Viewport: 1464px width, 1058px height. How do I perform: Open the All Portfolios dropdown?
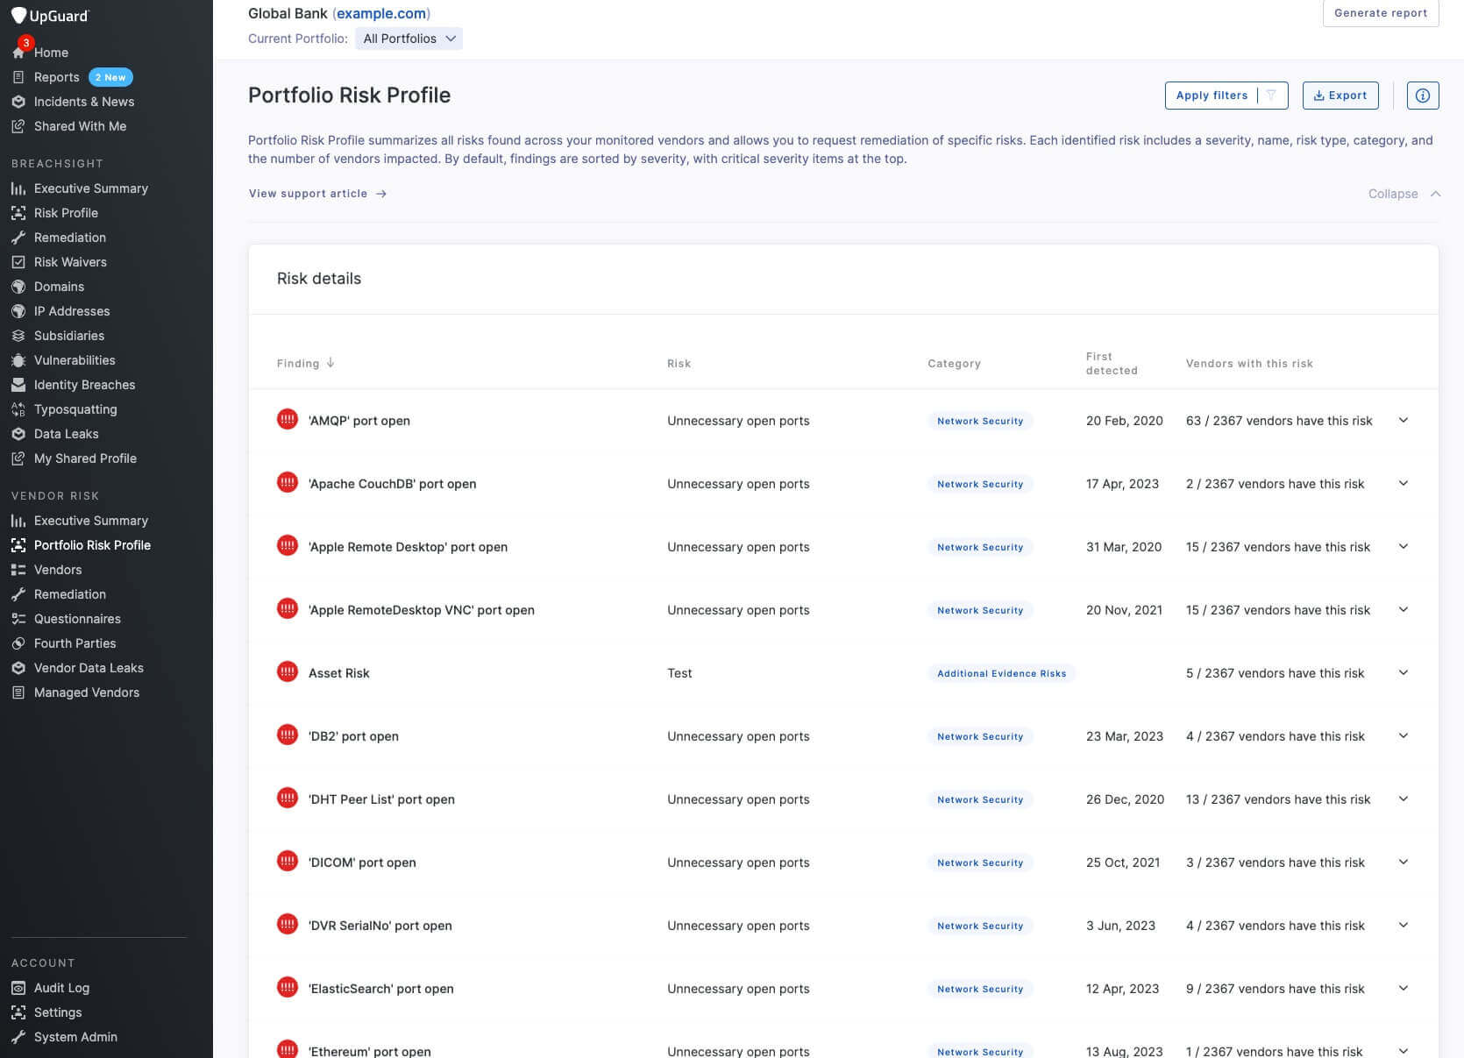tap(409, 39)
